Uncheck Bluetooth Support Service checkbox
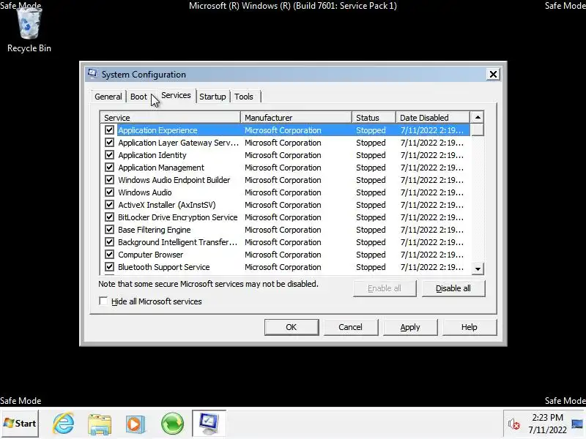Viewport: 586px width, 439px height. 109,267
